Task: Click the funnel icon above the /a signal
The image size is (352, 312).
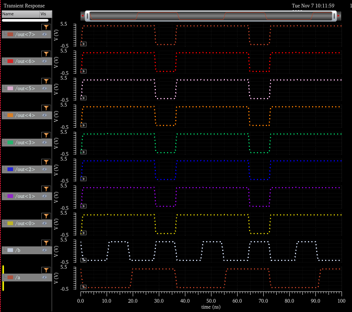Action: 45,270
